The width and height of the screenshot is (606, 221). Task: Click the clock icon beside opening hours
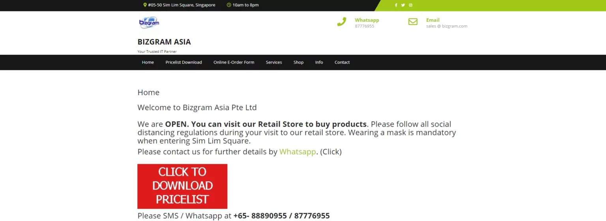(x=229, y=5)
